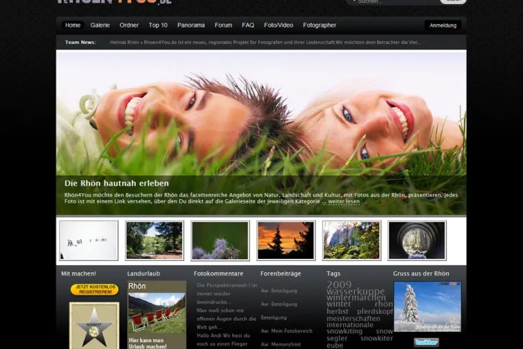Select the pferdskopf tag
This screenshot has width=523, height=349.
coord(375,311)
